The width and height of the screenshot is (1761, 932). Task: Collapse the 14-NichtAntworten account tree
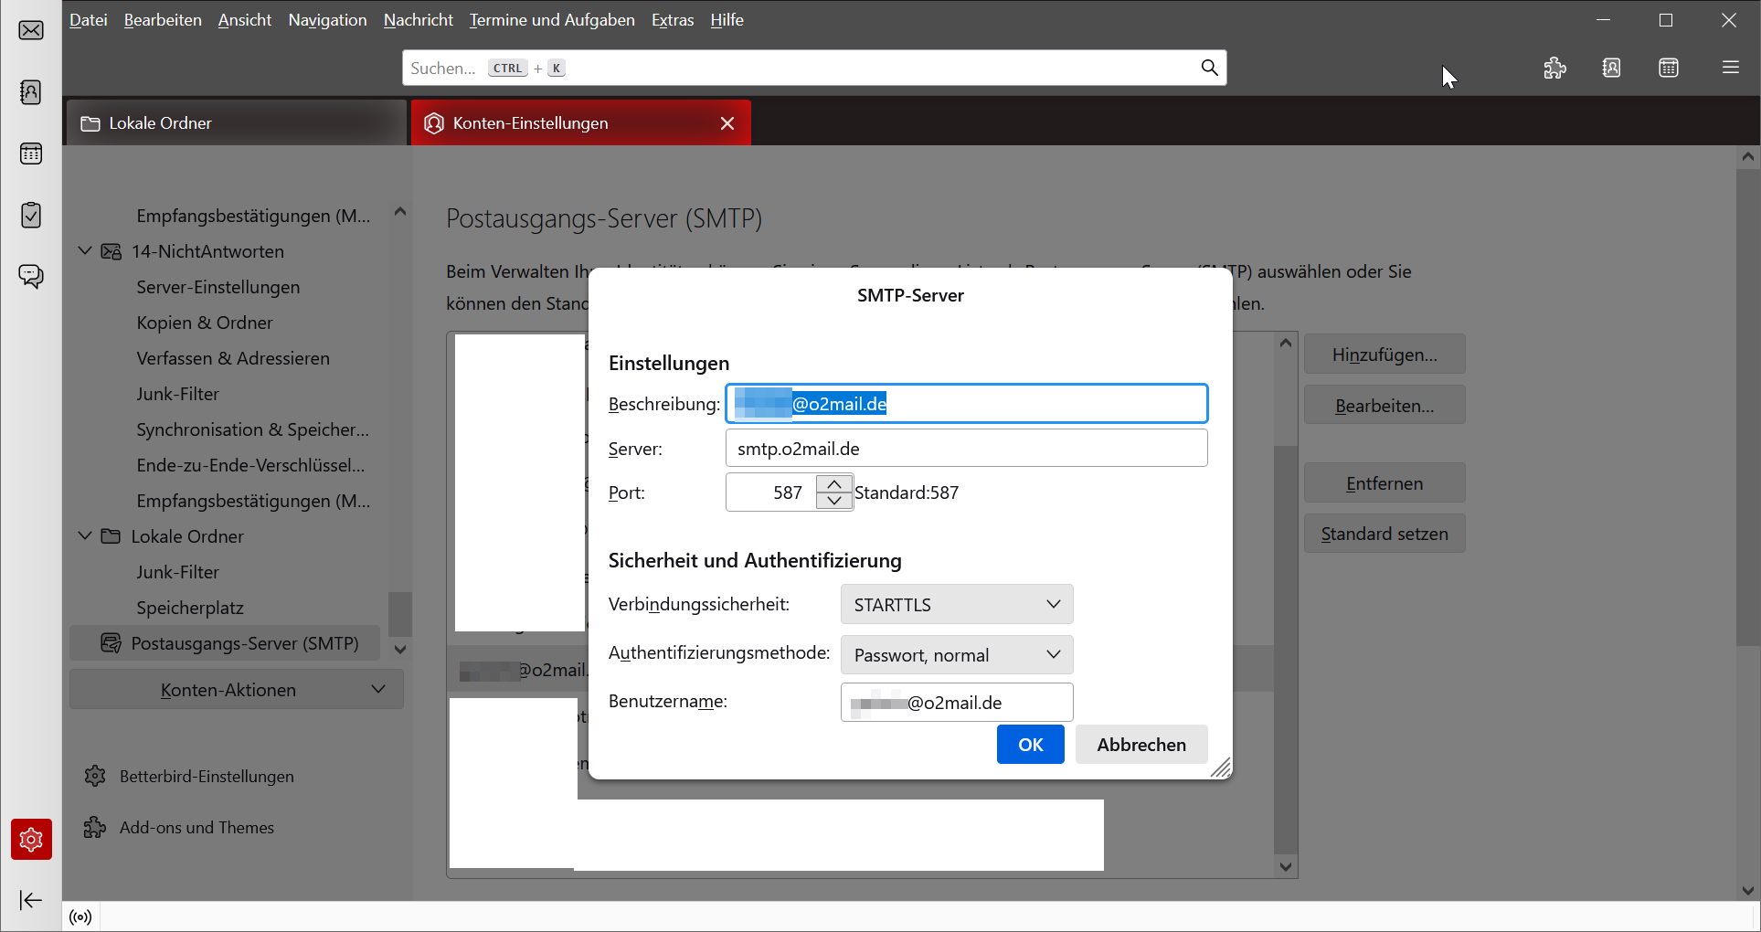coord(85,251)
